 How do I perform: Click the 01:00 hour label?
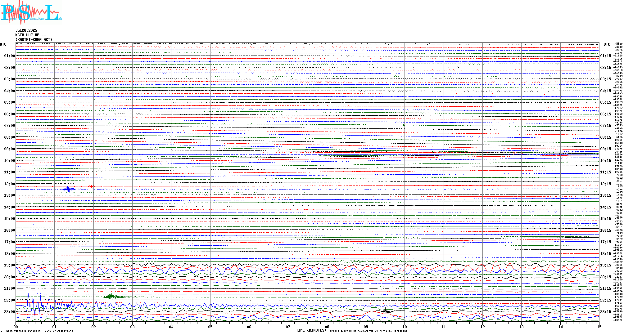tap(10, 56)
